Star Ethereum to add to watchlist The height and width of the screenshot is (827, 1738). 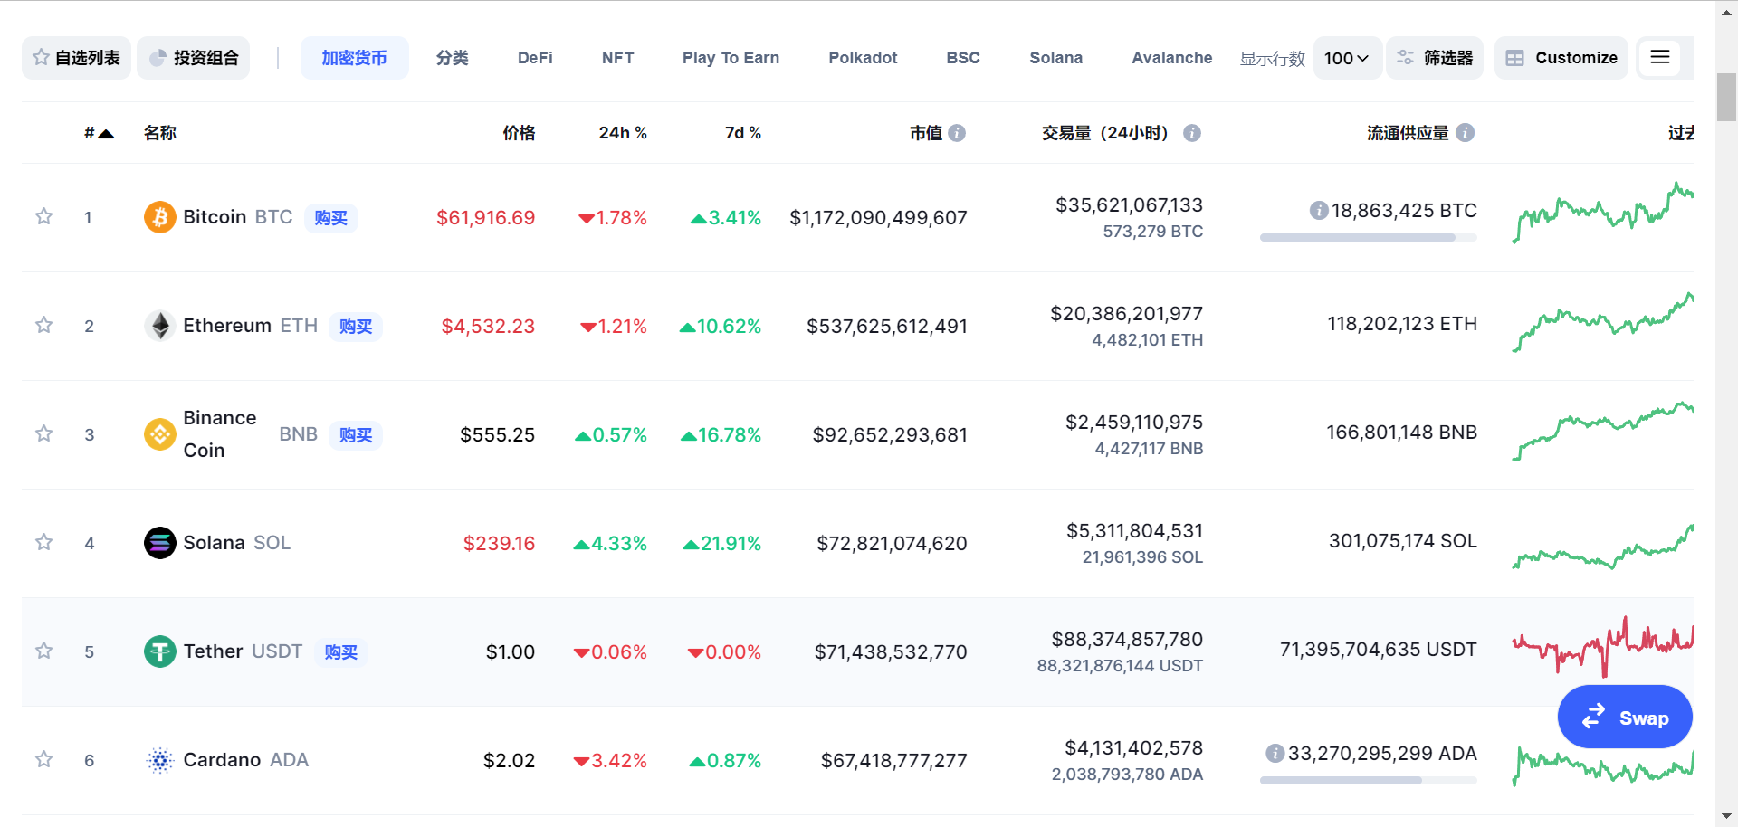click(x=43, y=325)
